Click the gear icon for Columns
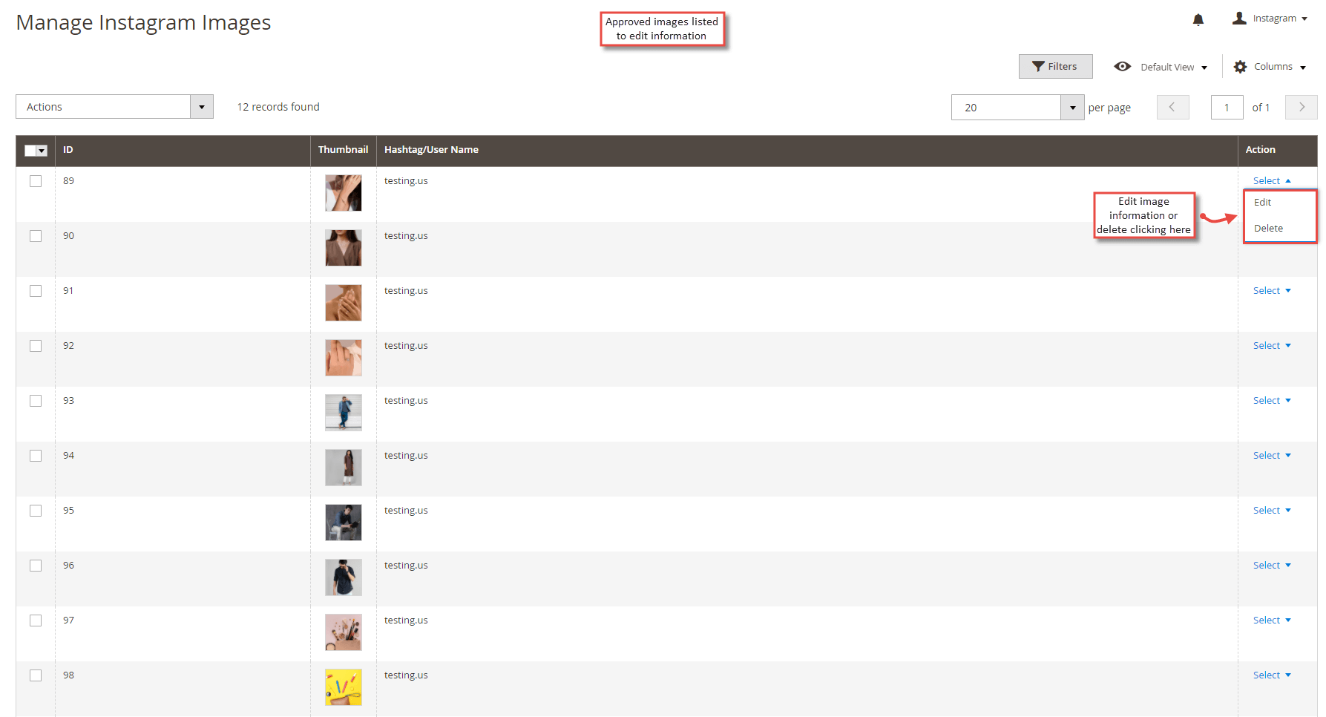Screen dimensions: 1326x717 1240,67
